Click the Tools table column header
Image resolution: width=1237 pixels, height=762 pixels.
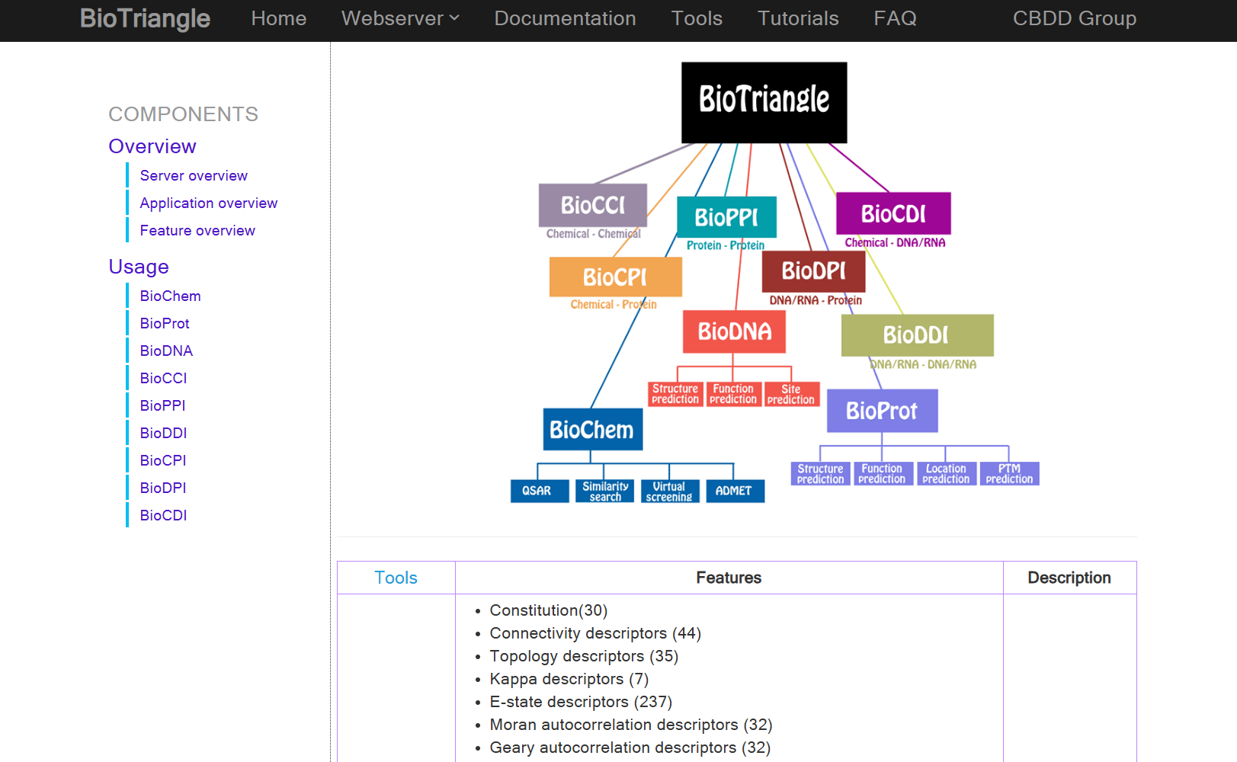click(396, 578)
